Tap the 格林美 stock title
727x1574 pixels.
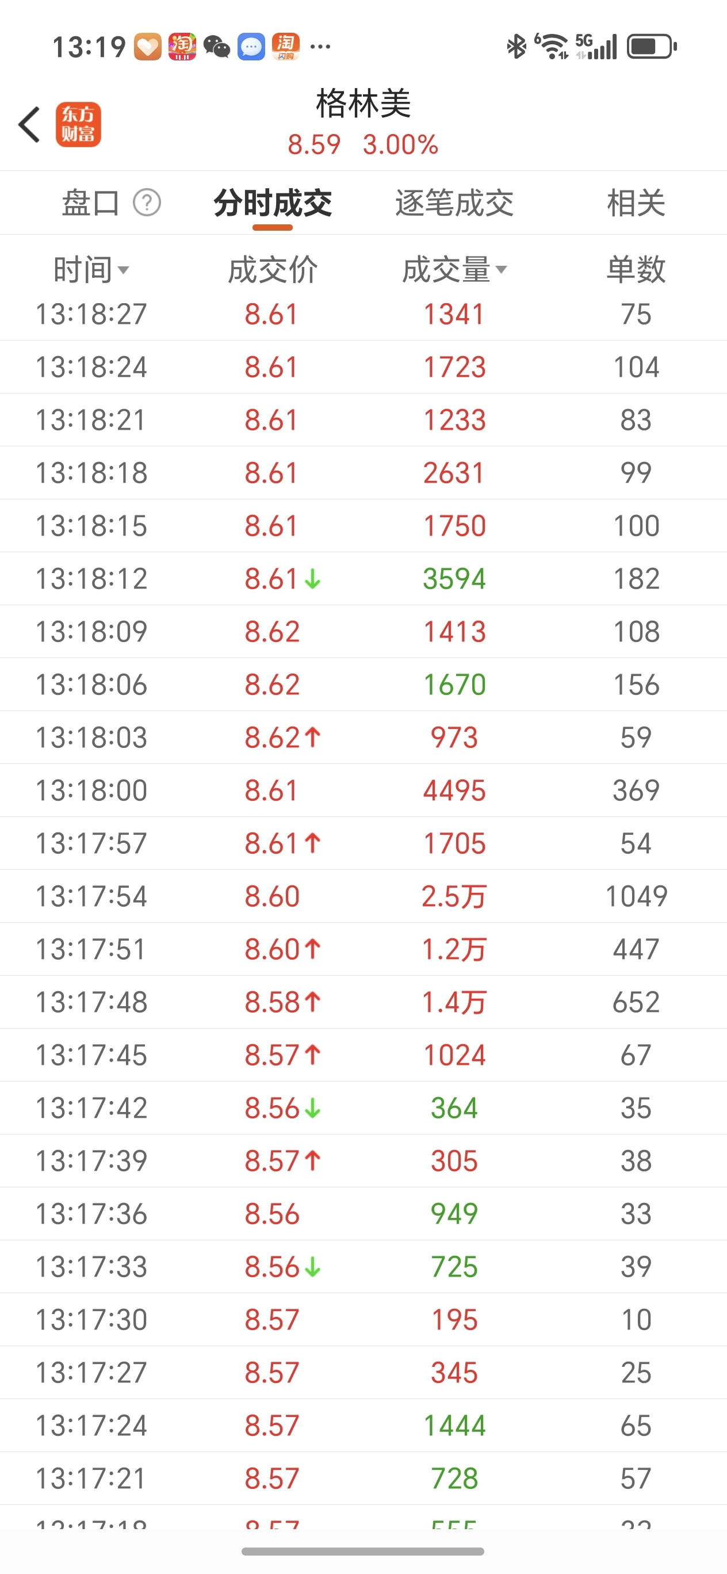363,103
